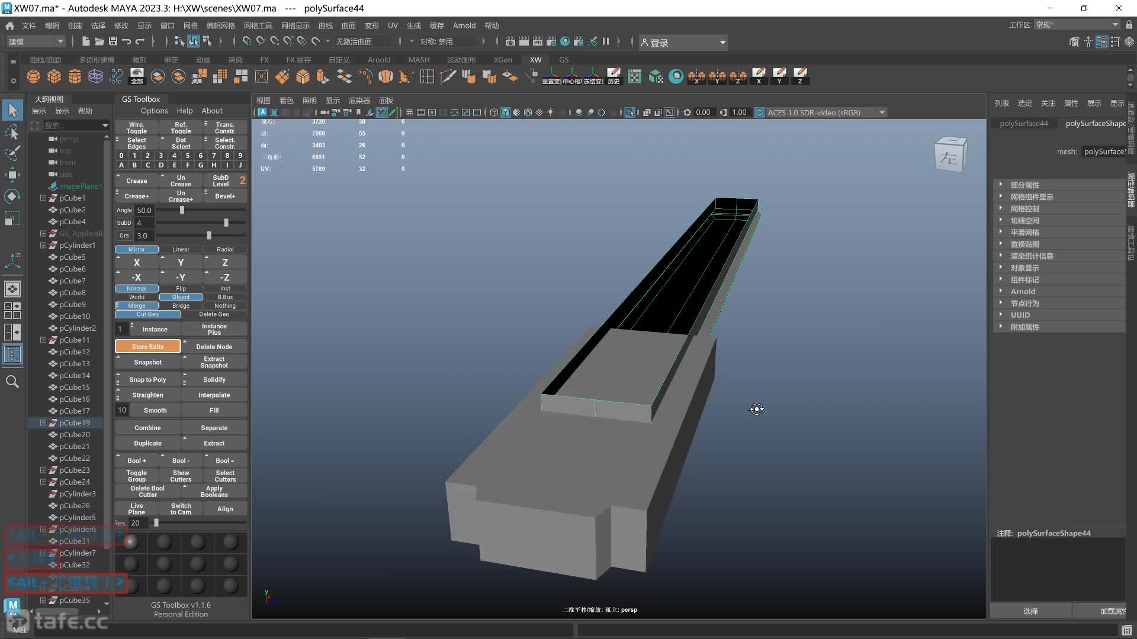1137x639 pixels.
Task: Enable the Normal mirror option
Action: pyautogui.click(x=136, y=288)
